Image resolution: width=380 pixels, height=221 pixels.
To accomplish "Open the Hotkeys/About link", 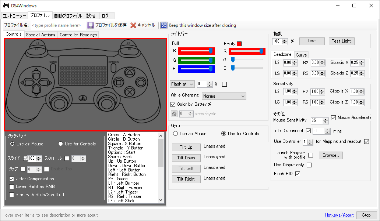I will point(339,215).
